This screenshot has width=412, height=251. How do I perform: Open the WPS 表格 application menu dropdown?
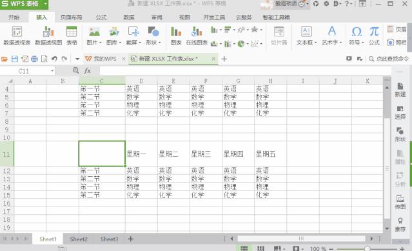pyautogui.click(x=45, y=4)
